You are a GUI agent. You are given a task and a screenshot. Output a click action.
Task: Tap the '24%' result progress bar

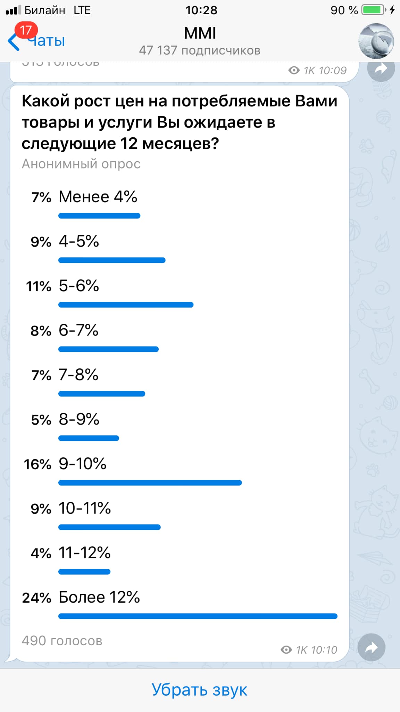click(198, 616)
